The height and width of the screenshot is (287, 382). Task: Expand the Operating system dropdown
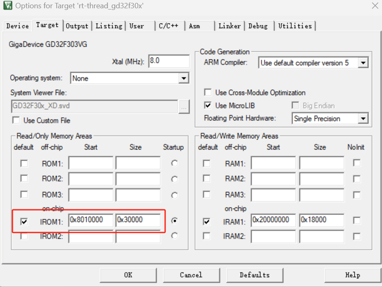click(x=183, y=78)
